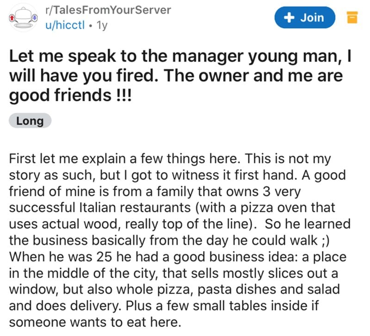
Task: Click the yellow archived post icon
Action: (x=352, y=18)
